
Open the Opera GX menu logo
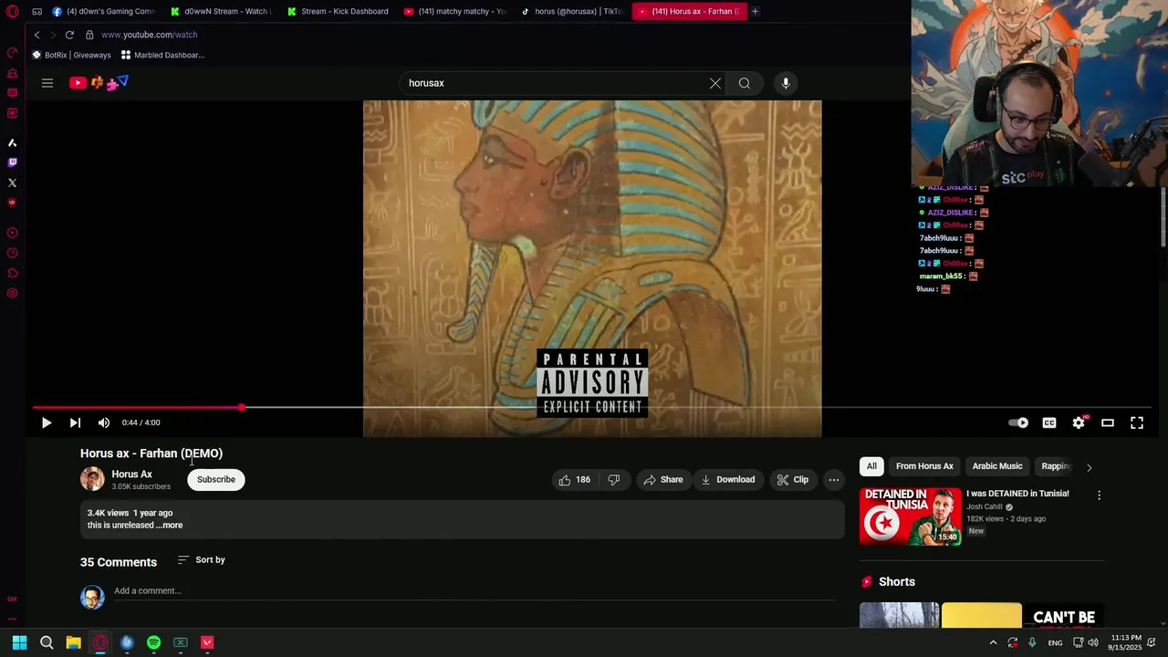pyautogui.click(x=12, y=12)
